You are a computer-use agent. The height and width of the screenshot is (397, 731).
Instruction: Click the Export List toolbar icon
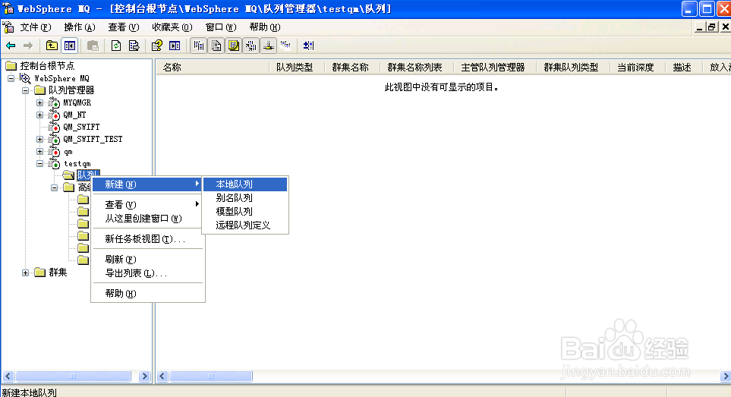134,46
